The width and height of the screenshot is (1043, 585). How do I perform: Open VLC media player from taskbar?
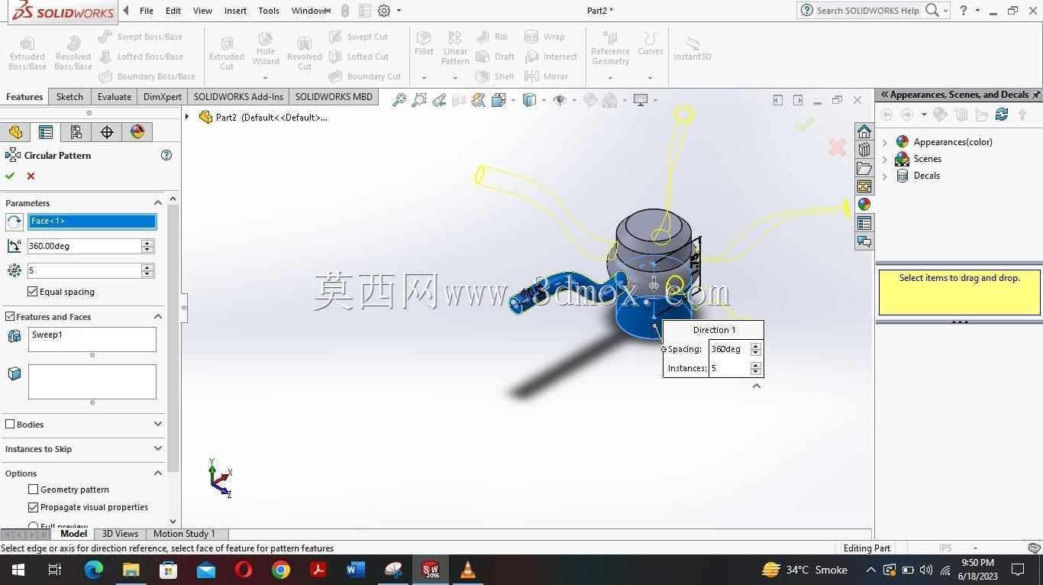[x=468, y=570]
